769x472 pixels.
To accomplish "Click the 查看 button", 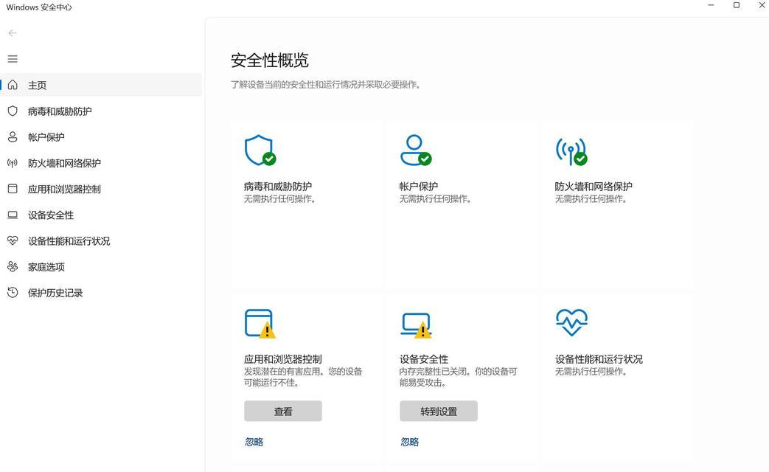I will coord(283,412).
